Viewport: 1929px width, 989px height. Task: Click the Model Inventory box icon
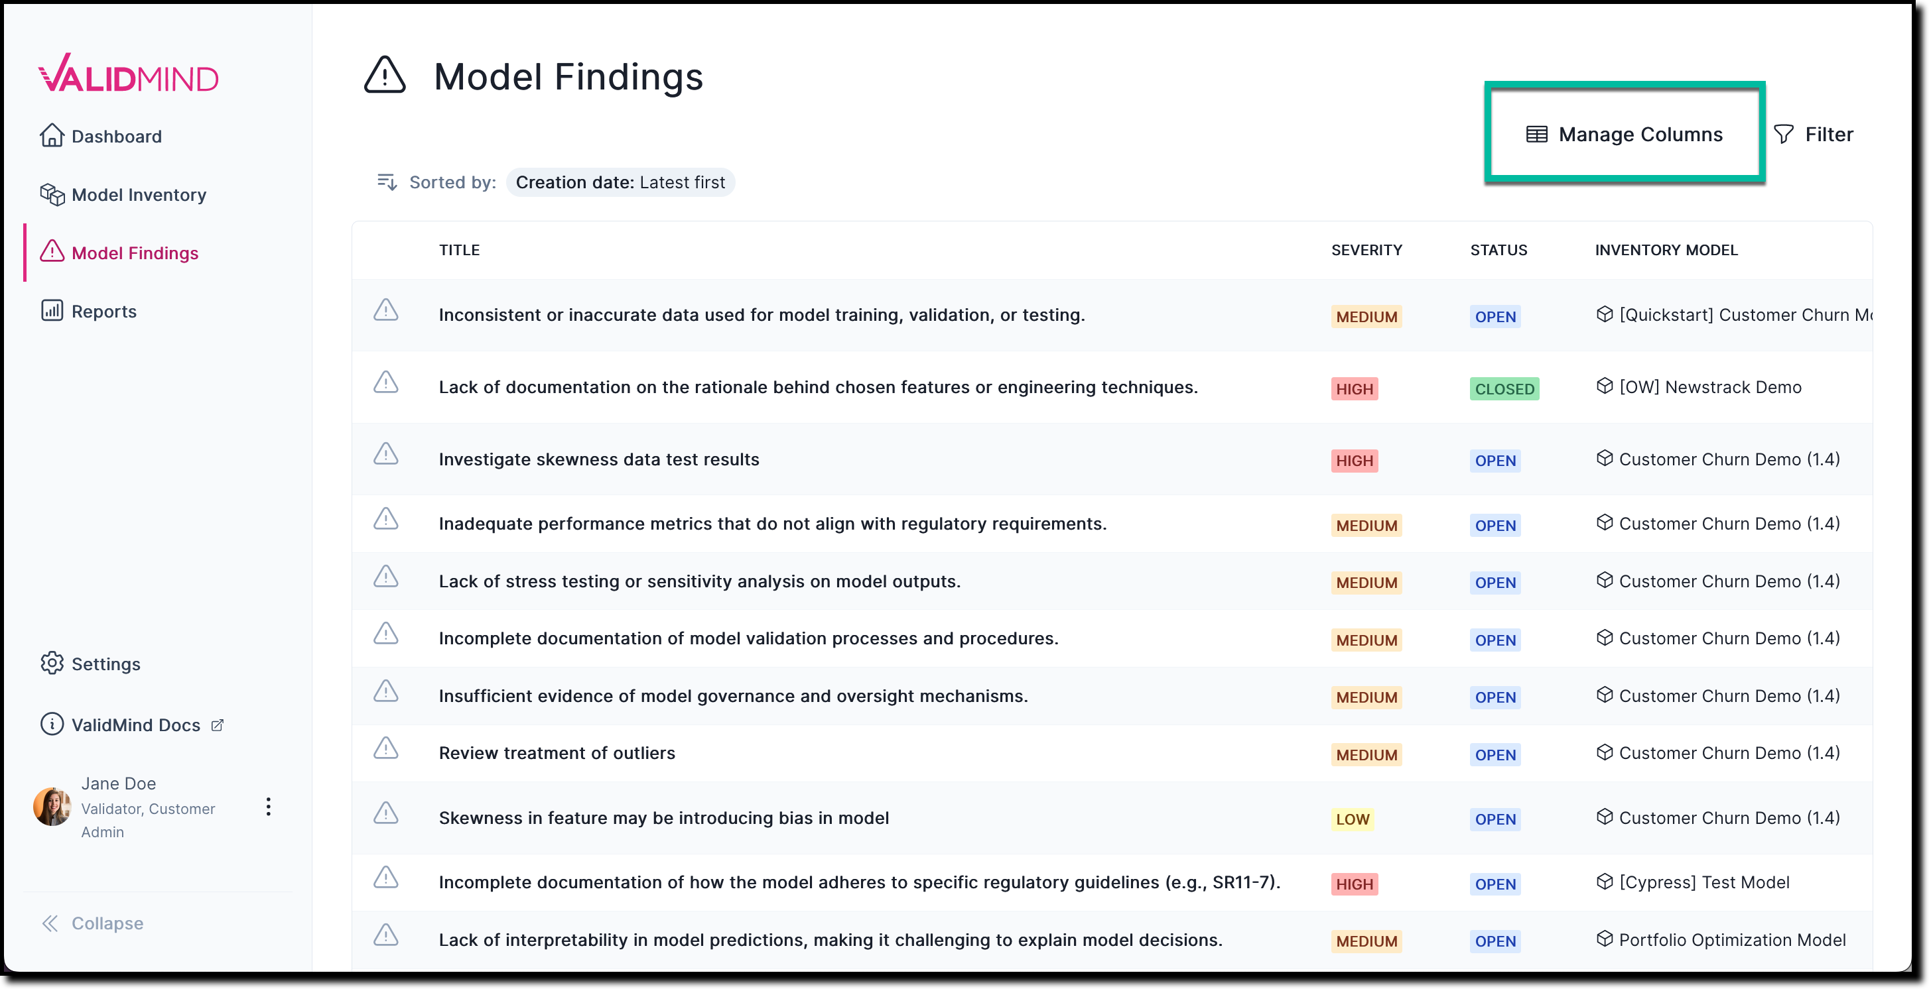point(51,194)
